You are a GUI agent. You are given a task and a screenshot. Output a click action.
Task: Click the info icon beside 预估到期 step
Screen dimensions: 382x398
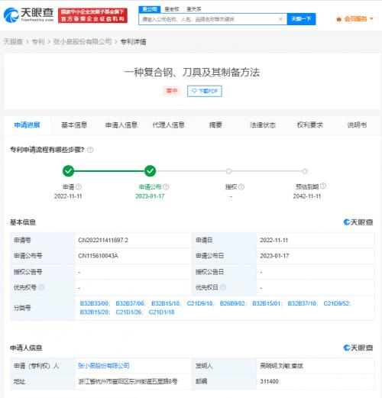pos(323,186)
